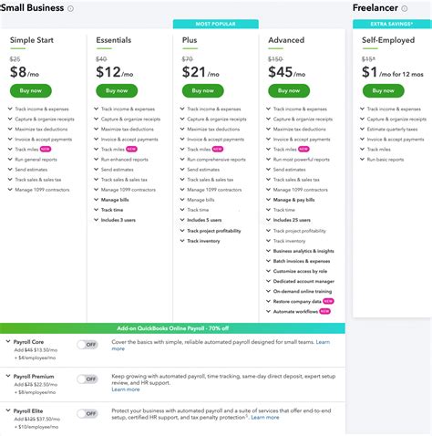This screenshot has width=432, height=436.
Task: Click NEW badge on Essentials plan Track miles
Action: (x=131, y=150)
